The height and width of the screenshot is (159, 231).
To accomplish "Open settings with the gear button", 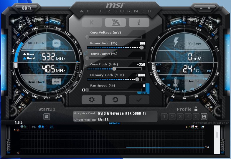I will pos(92,100).
